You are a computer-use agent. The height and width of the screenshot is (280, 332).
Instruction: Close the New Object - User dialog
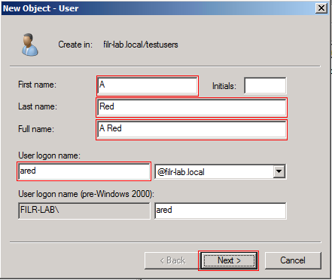click(321, 8)
